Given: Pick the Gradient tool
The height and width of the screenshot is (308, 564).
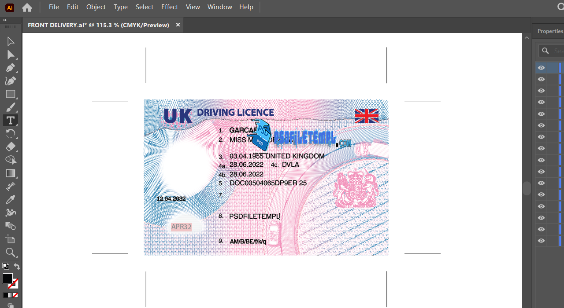Looking at the screenshot, I should (x=11, y=173).
